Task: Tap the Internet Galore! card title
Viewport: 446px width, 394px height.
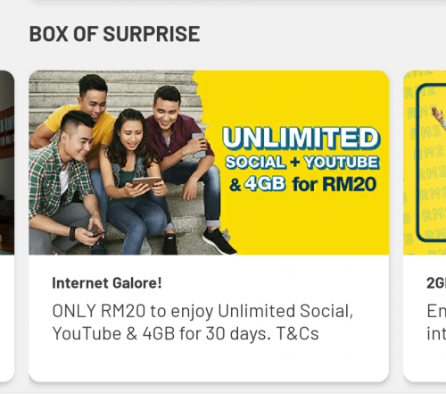Action: [x=107, y=283]
